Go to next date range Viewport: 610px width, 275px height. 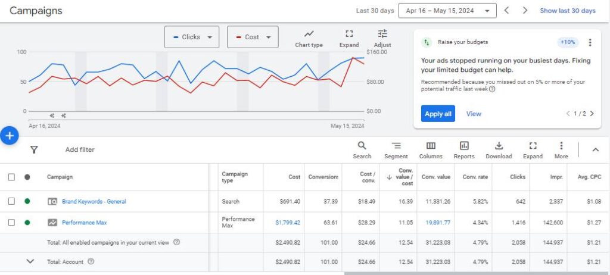point(525,11)
